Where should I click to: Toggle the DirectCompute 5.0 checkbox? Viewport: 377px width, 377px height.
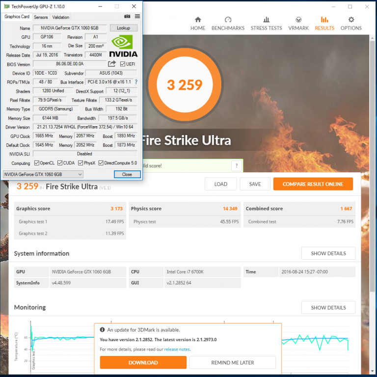click(101, 163)
